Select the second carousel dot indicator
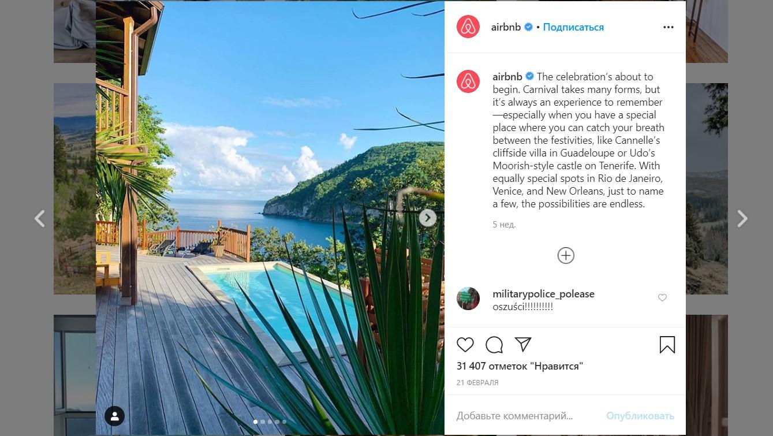The image size is (773, 436). point(263,422)
